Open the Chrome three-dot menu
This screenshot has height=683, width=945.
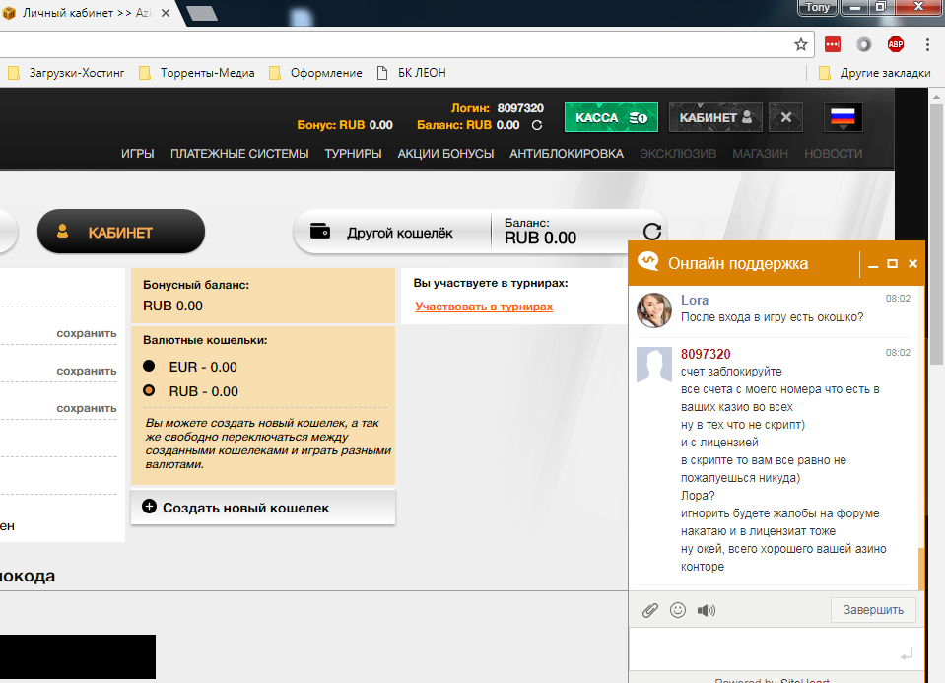coord(927,44)
